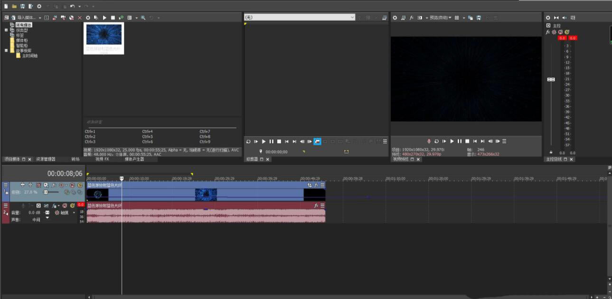This screenshot has width=612, height=299.
Task: Select the capture video icon
Action: (x=55, y=18)
